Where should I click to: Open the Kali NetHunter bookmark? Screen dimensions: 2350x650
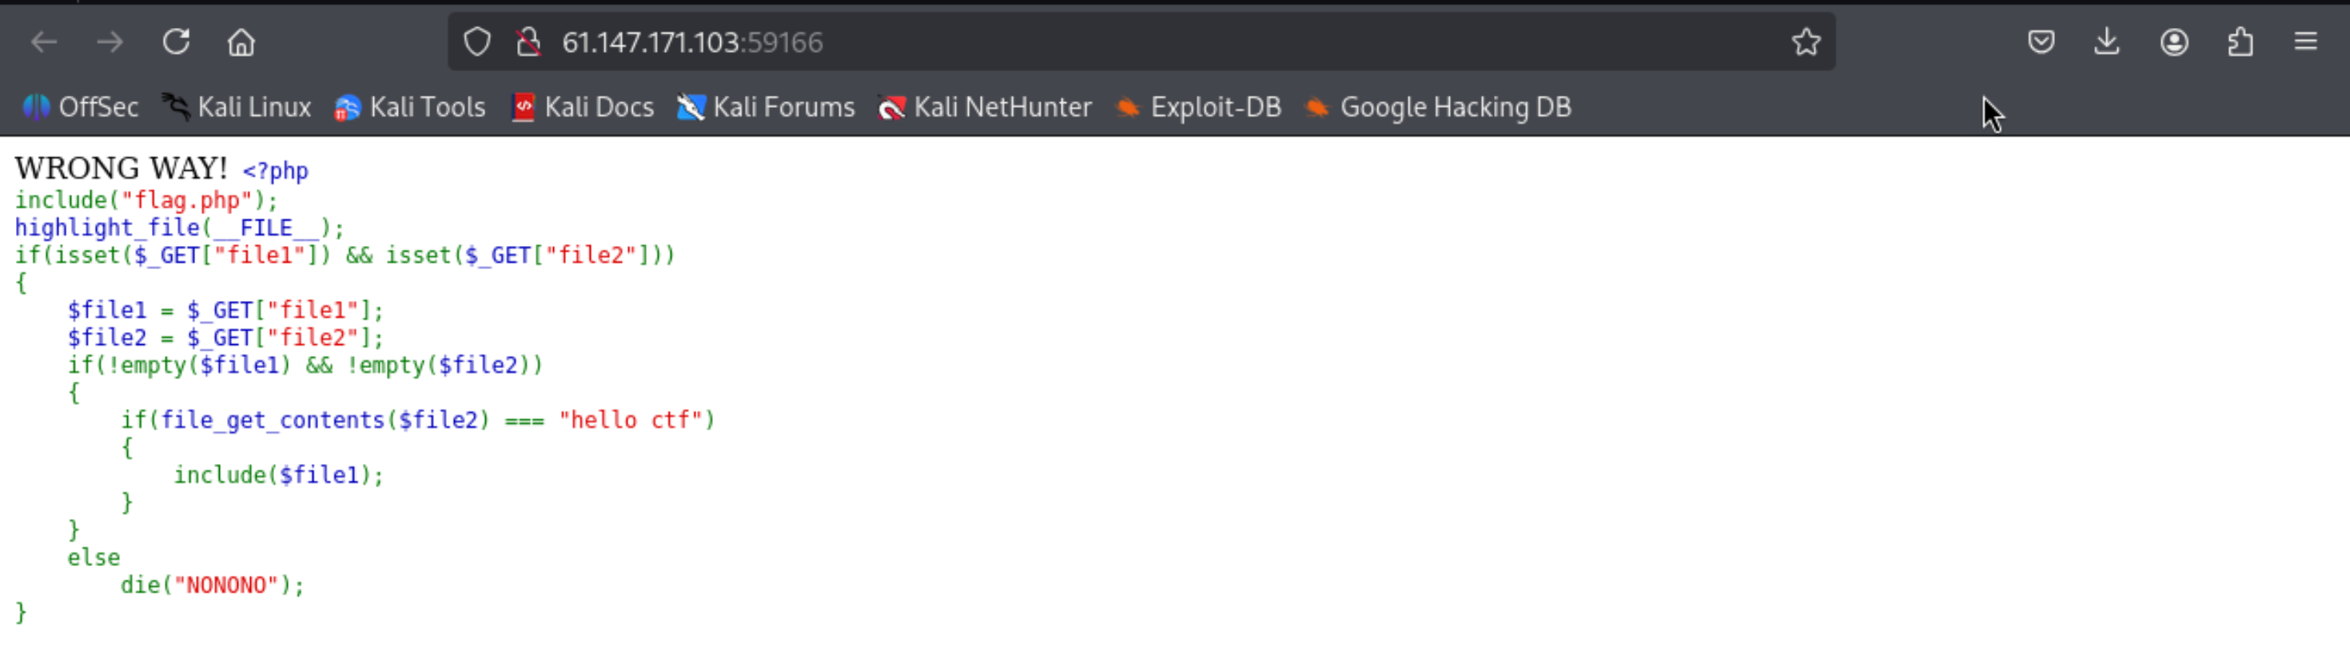[x=984, y=108]
